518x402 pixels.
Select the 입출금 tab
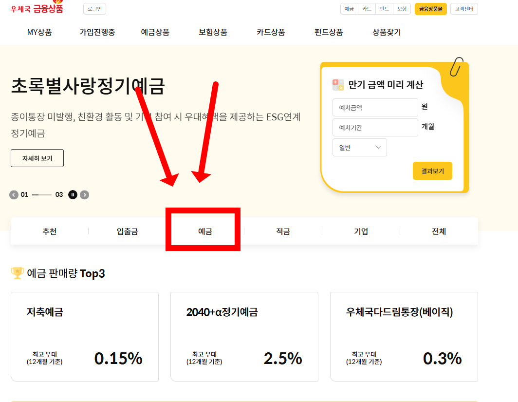pos(127,231)
